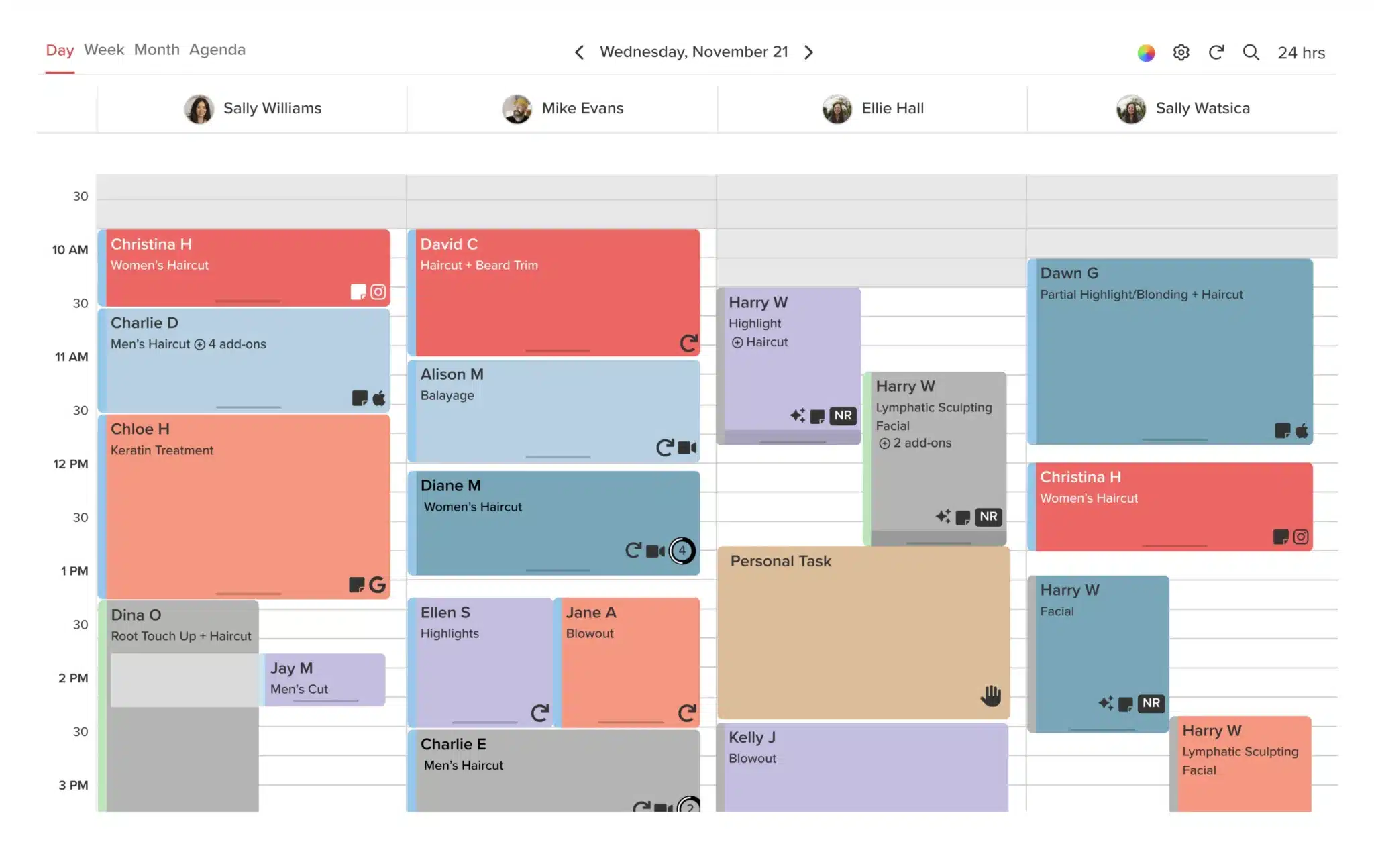This screenshot has height=842, width=1374.
Task: Click Instagram icon on Christina H's 10 AM appointment
Action: (x=378, y=292)
